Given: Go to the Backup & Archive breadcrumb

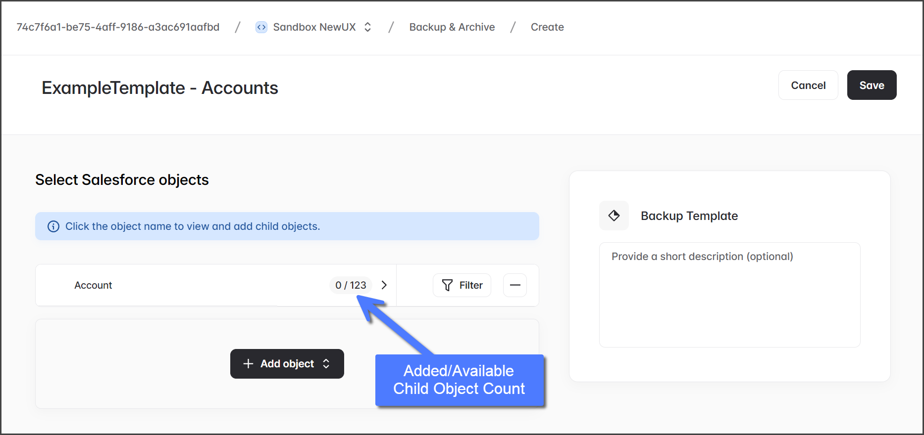Looking at the screenshot, I should tap(452, 27).
